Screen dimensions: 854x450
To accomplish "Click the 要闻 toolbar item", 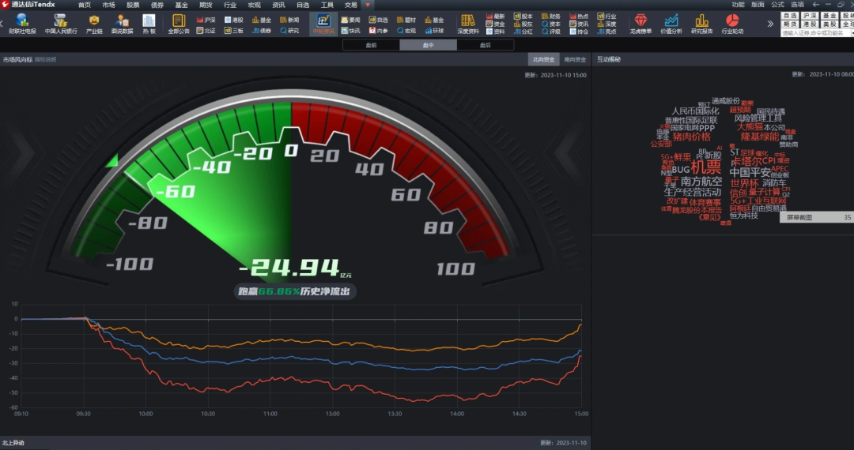I will click(x=351, y=20).
